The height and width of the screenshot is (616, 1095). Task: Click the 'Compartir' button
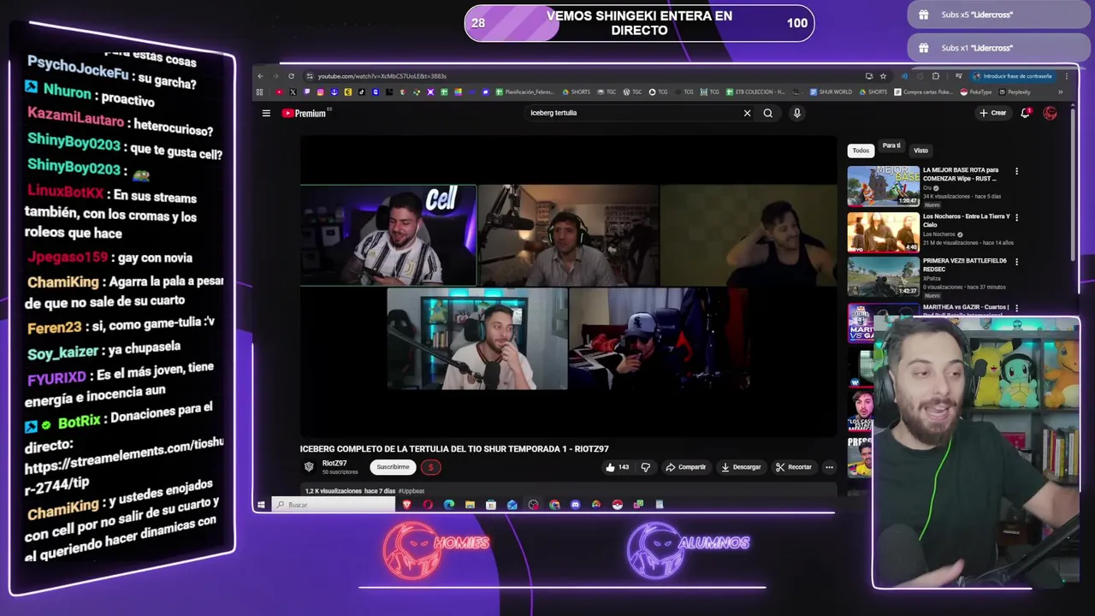point(686,467)
